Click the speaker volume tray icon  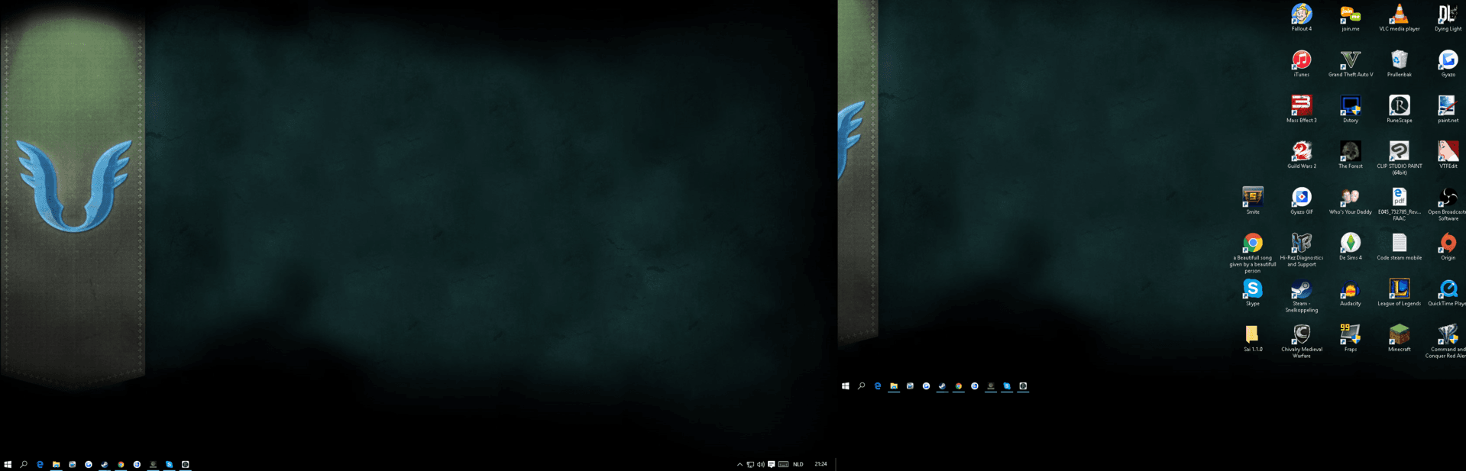point(760,464)
